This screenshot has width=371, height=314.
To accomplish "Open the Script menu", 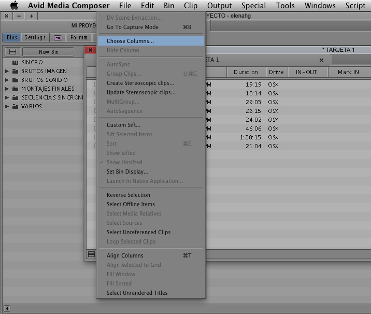I will point(355,6).
